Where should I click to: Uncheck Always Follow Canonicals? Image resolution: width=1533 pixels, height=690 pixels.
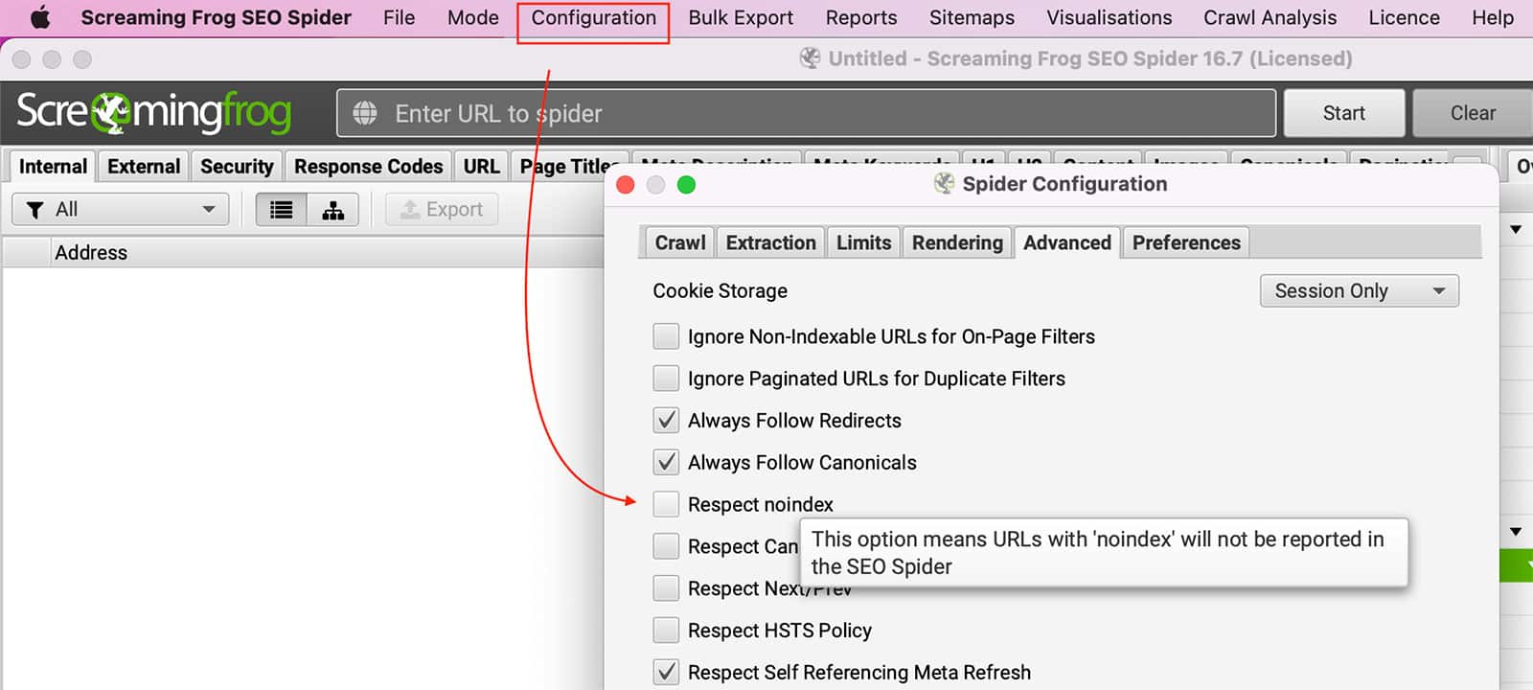(x=666, y=463)
